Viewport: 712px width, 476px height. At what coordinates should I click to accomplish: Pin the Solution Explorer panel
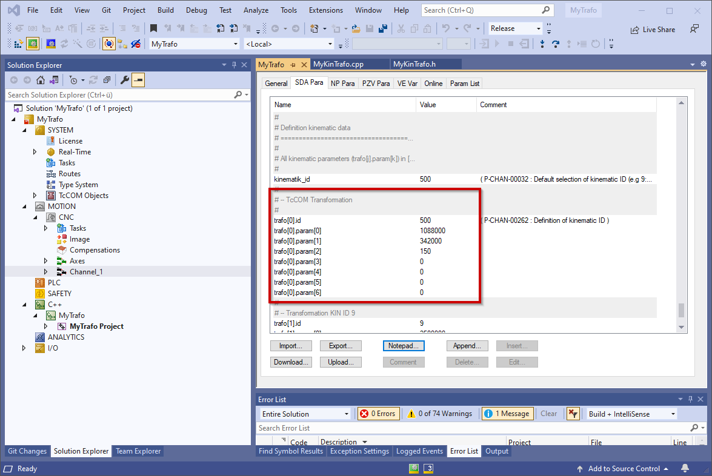[235, 65]
